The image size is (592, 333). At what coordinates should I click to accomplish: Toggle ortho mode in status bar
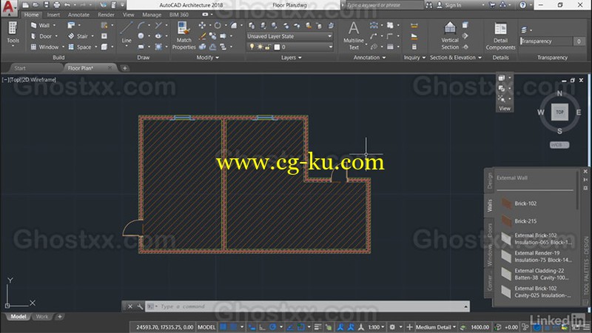click(x=262, y=327)
